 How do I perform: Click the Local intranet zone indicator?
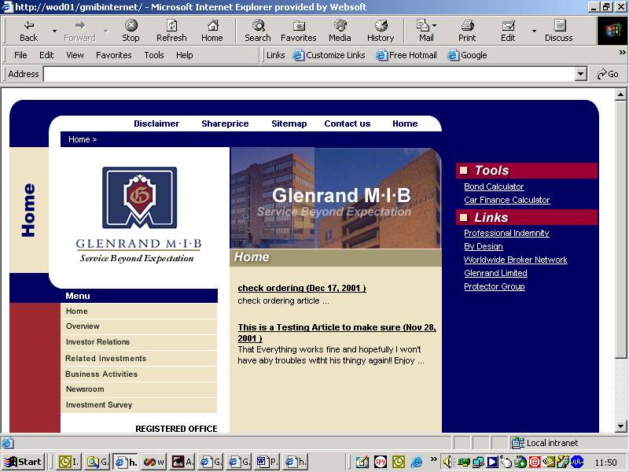545,443
